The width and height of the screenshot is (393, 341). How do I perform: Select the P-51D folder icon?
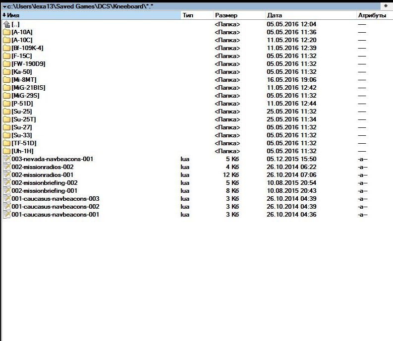[7, 104]
